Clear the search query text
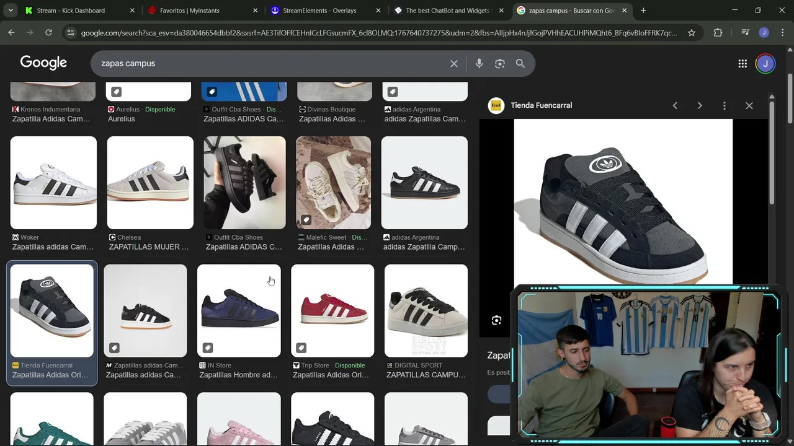794x446 pixels. [454, 63]
